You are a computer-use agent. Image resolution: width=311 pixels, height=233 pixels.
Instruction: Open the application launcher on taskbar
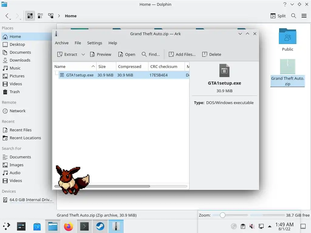(x=7, y=226)
